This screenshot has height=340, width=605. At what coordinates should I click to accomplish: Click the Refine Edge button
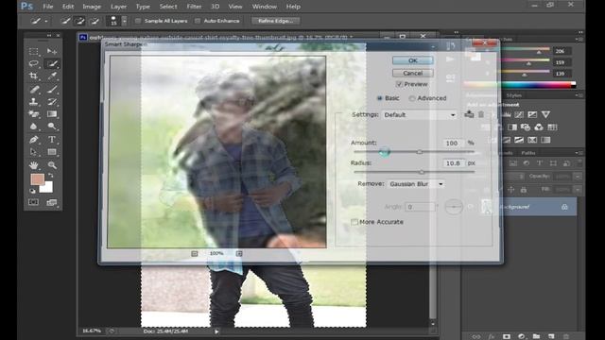275,21
